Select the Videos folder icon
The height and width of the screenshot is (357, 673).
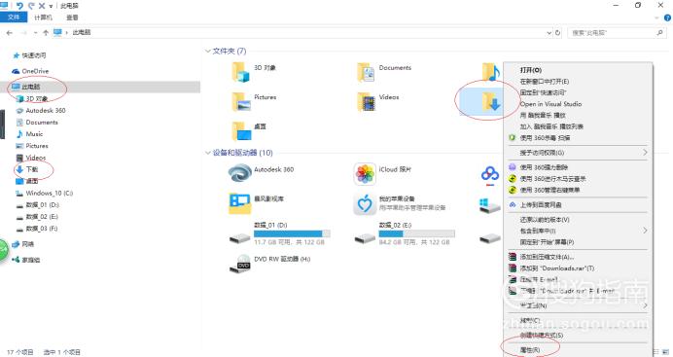coord(366,101)
